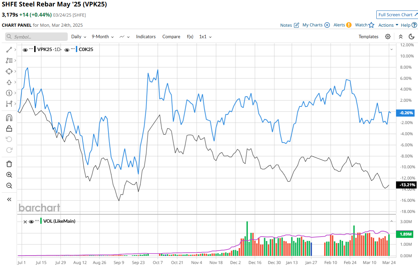Open the Templates menu

tap(369, 37)
